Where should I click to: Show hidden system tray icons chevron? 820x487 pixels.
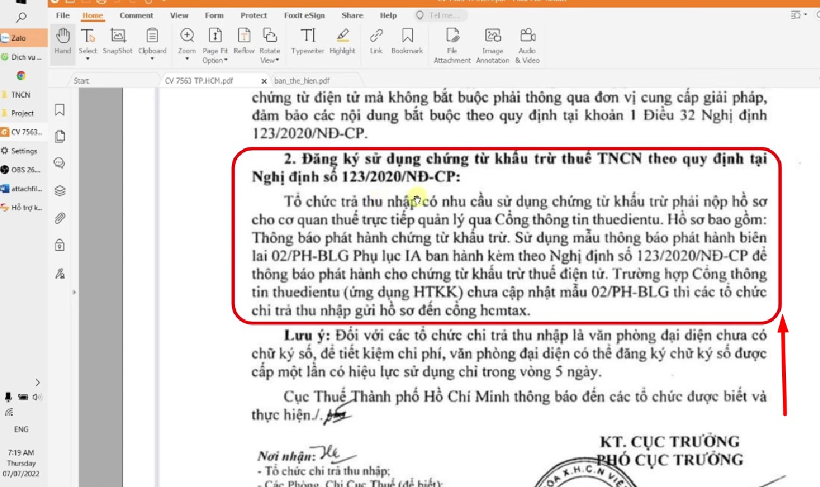tap(37, 382)
